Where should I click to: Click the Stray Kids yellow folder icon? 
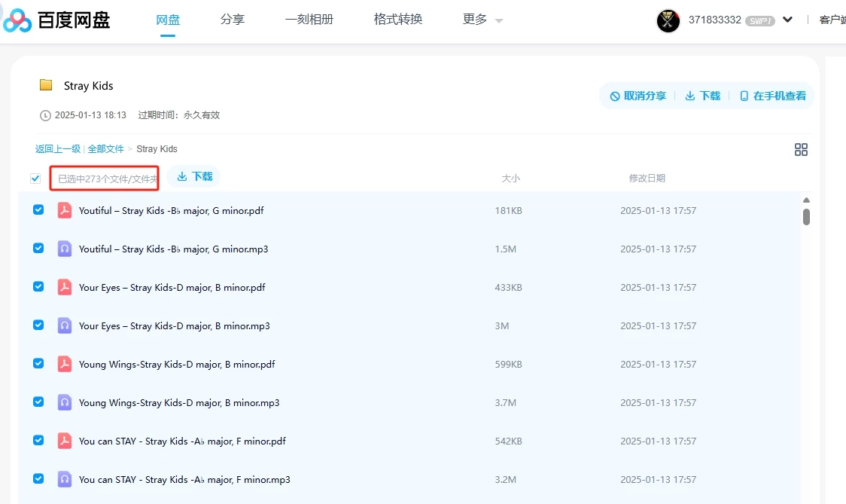(x=46, y=85)
